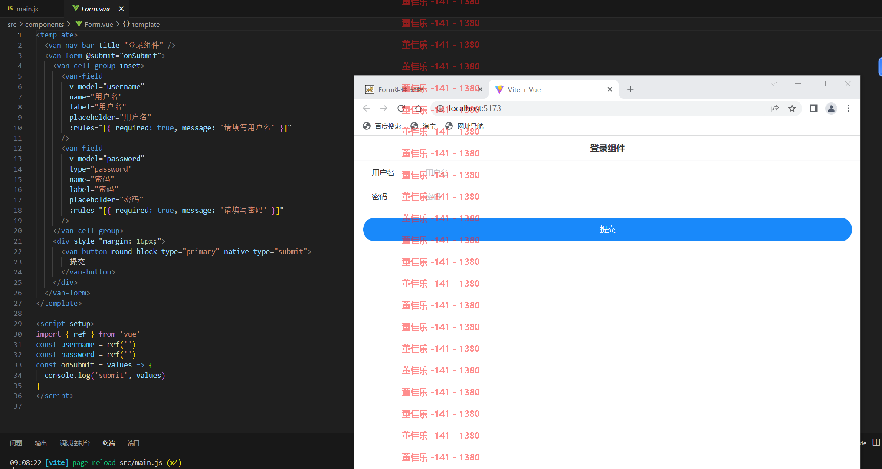Viewport: 882px width, 469px height.
Task: Click the Form.vue breadcrumb item
Action: [x=95, y=24]
